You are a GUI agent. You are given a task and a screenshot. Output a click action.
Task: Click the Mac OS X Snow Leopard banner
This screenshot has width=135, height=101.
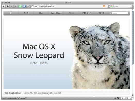66,54
